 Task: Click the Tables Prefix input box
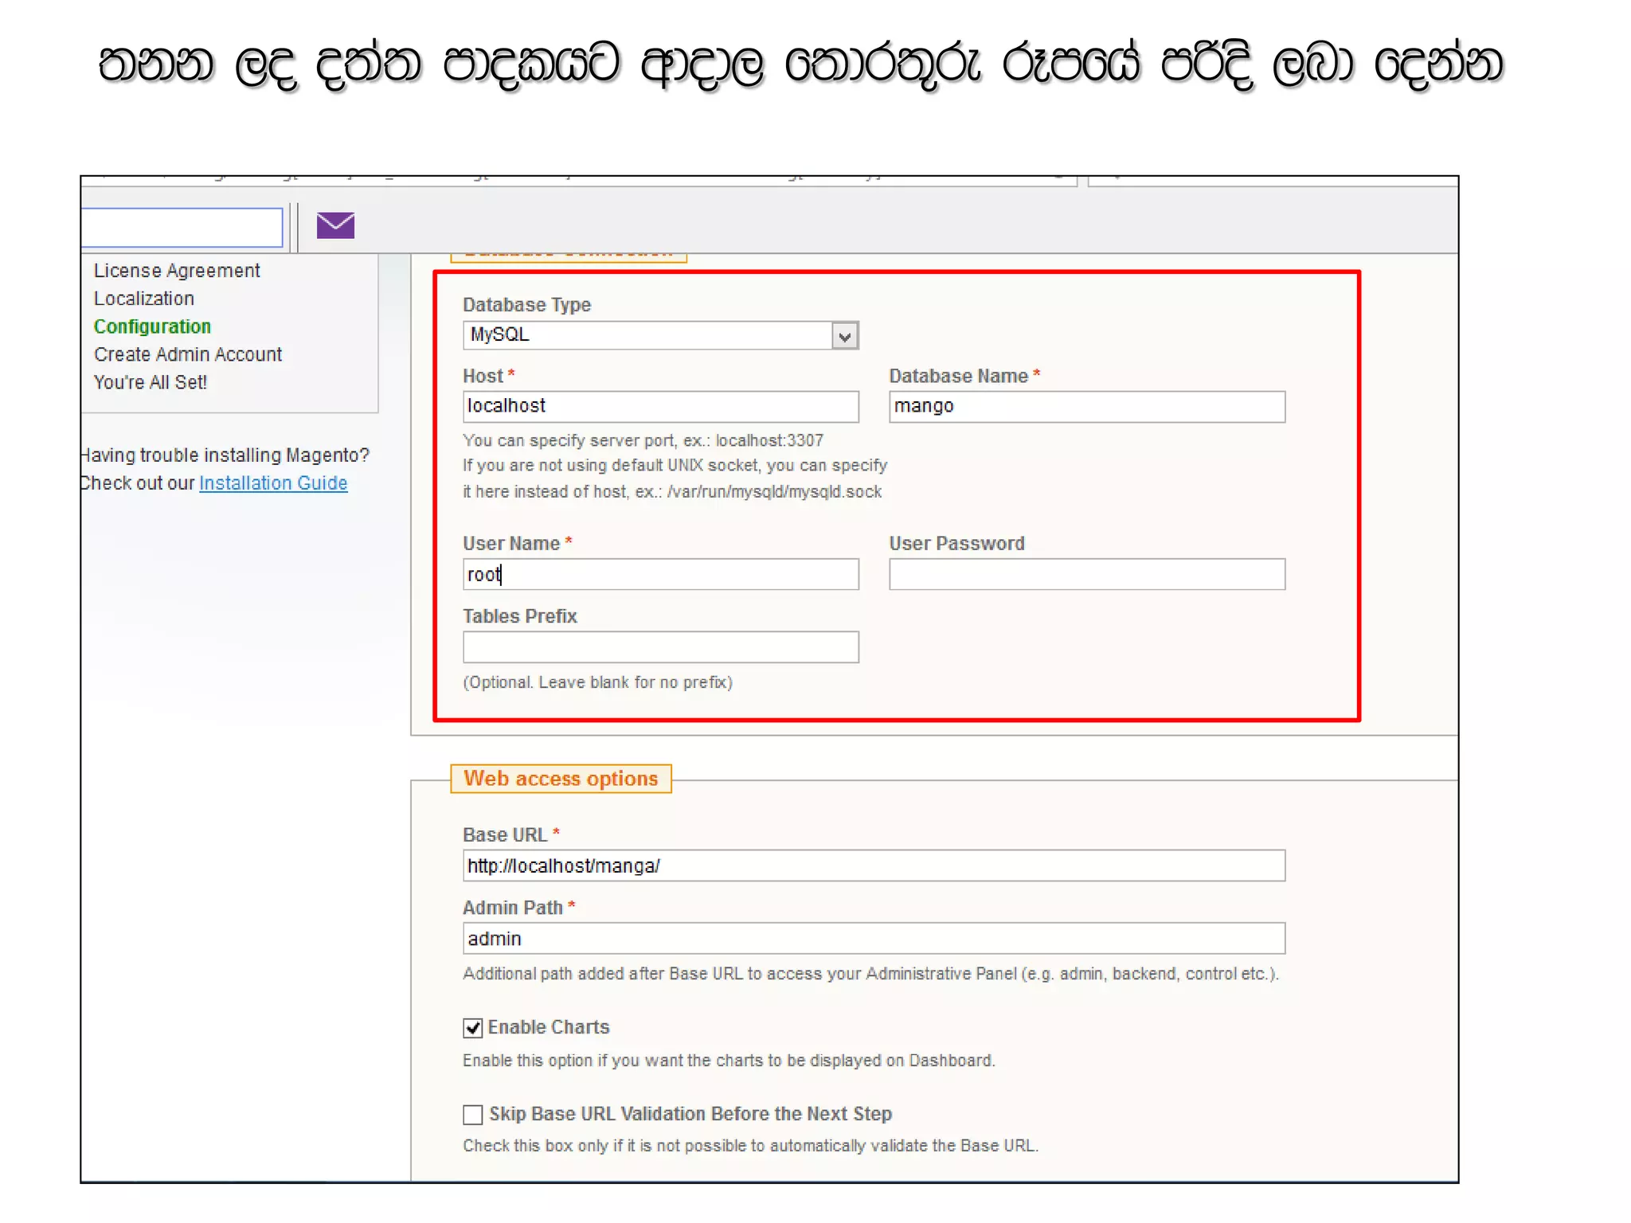[x=660, y=647]
